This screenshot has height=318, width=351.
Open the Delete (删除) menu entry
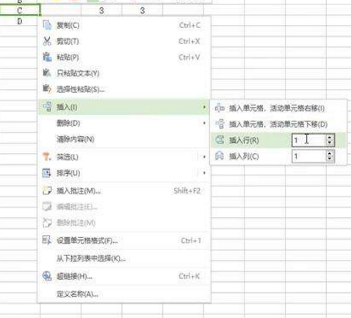click(124, 123)
